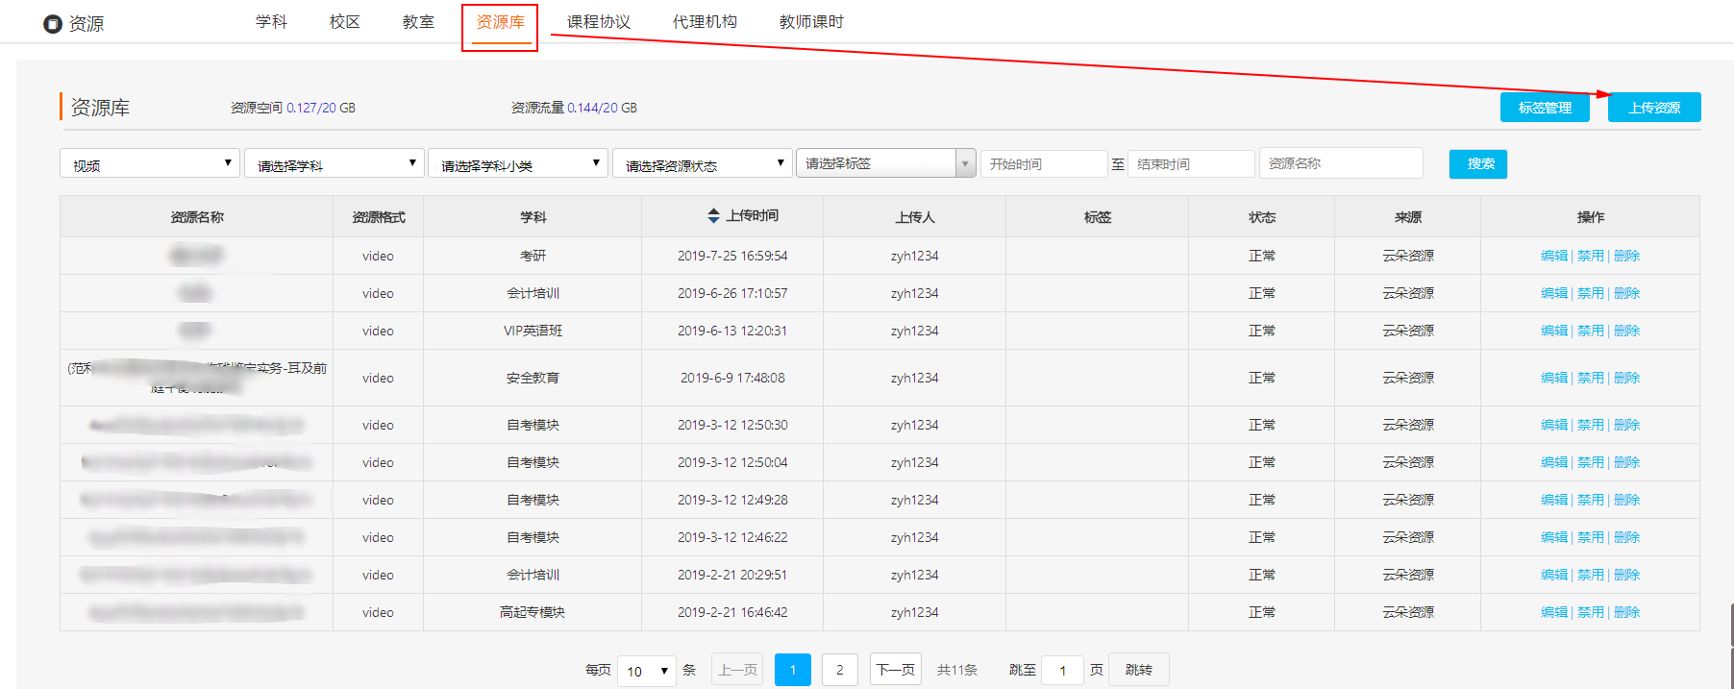Open the 校区 tab
This screenshot has height=689, width=1734.
tap(344, 21)
